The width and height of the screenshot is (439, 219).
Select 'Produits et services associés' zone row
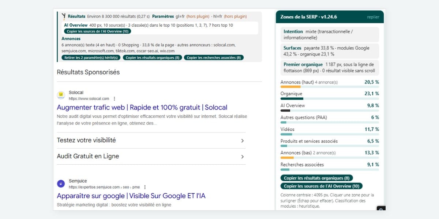pyautogui.click(x=330, y=142)
